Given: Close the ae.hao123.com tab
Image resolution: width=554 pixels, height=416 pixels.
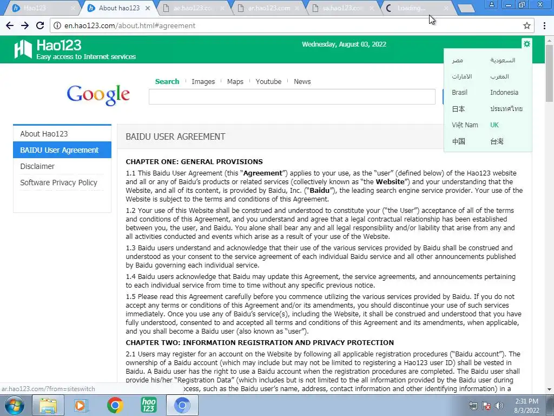Looking at the screenshot, I should (x=222, y=8).
